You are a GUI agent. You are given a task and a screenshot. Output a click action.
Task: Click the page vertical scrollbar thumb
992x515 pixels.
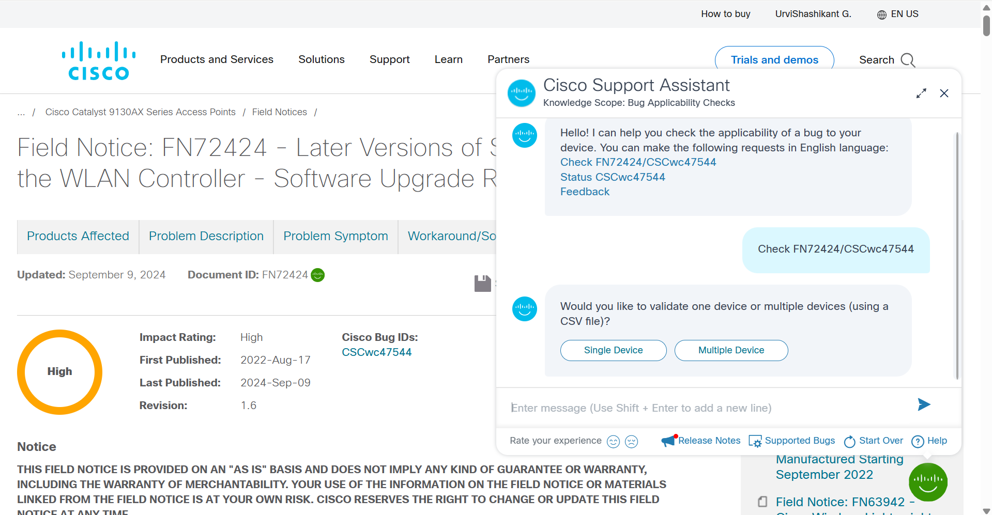point(986,26)
